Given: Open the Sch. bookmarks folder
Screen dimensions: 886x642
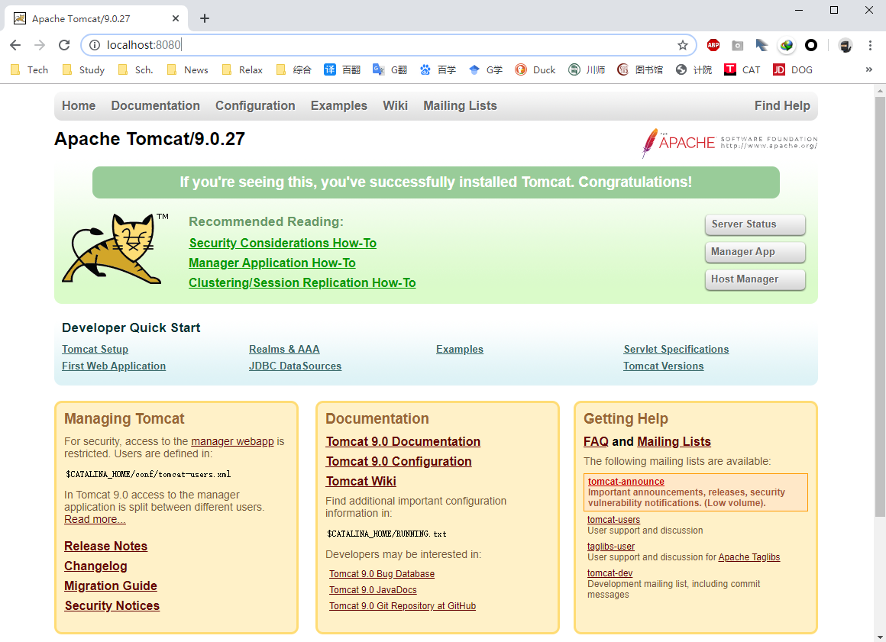Looking at the screenshot, I should [x=136, y=70].
